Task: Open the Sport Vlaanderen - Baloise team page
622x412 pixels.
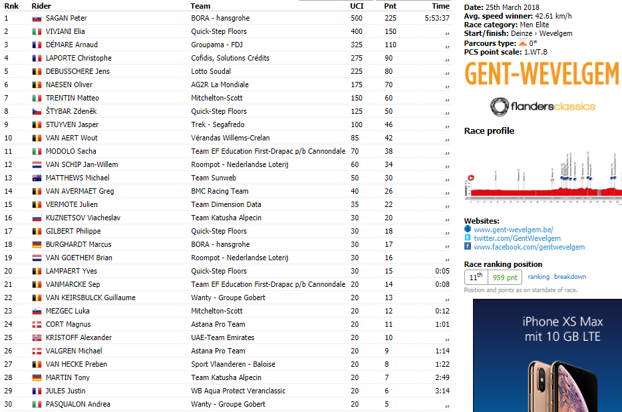Action: click(233, 364)
